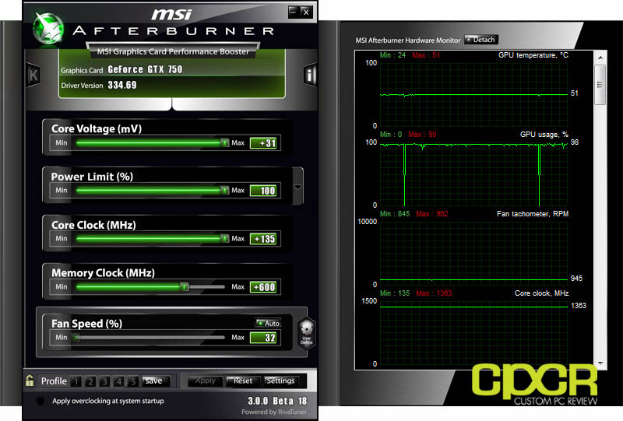Expand the Power Limit dropdown arrow
The height and width of the screenshot is (421, 623).
coord(297,187)
